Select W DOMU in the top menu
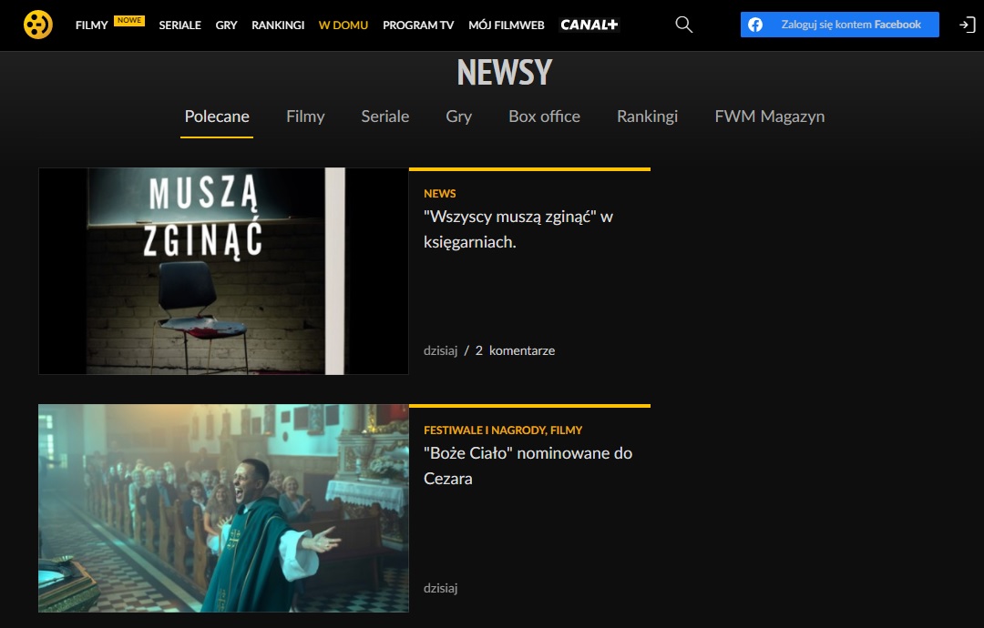Image resolution: width=984 pixels, height=628 pixels. click(343, 25)
